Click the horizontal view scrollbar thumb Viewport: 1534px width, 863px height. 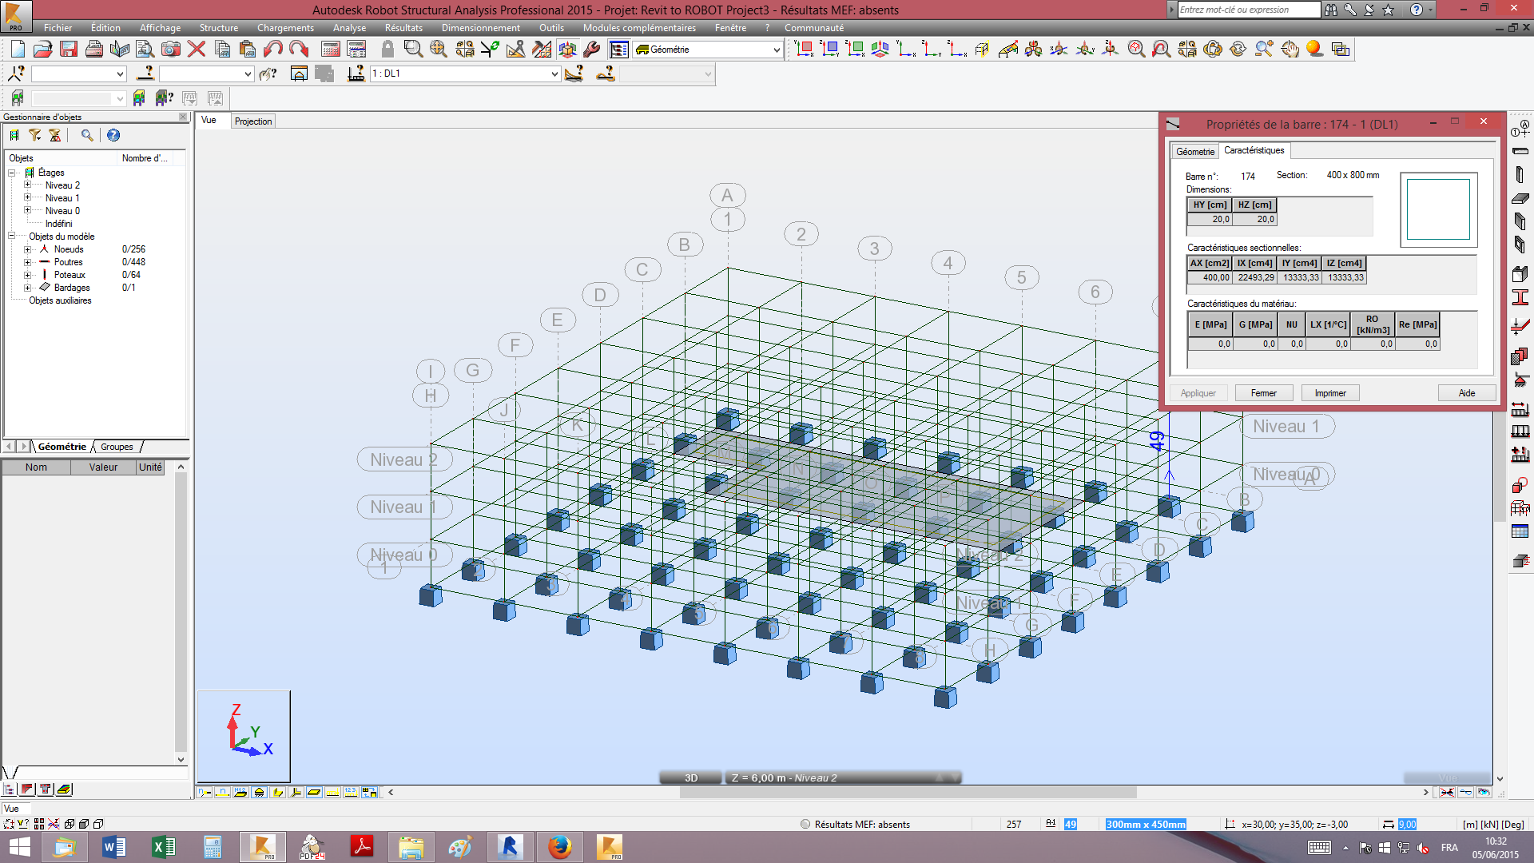[x=908, y=793]
